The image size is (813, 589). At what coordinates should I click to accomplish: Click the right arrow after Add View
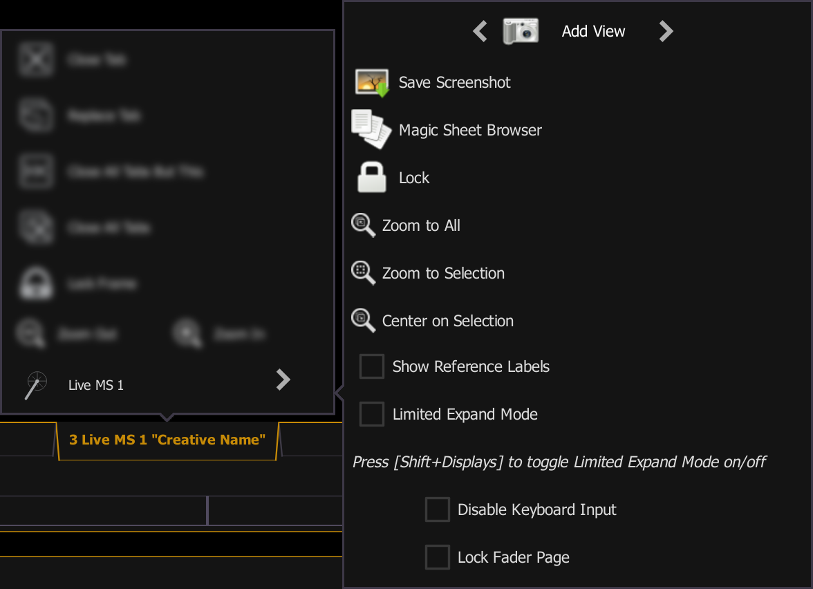tap(666, 31)
